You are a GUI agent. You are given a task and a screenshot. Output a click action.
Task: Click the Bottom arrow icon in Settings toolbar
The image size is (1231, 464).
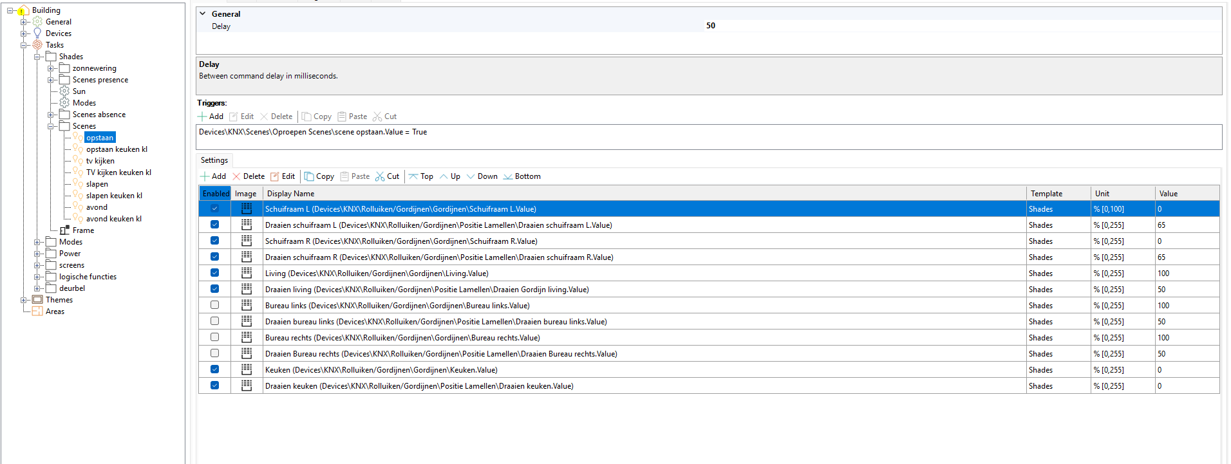click(x=508, y=176)
